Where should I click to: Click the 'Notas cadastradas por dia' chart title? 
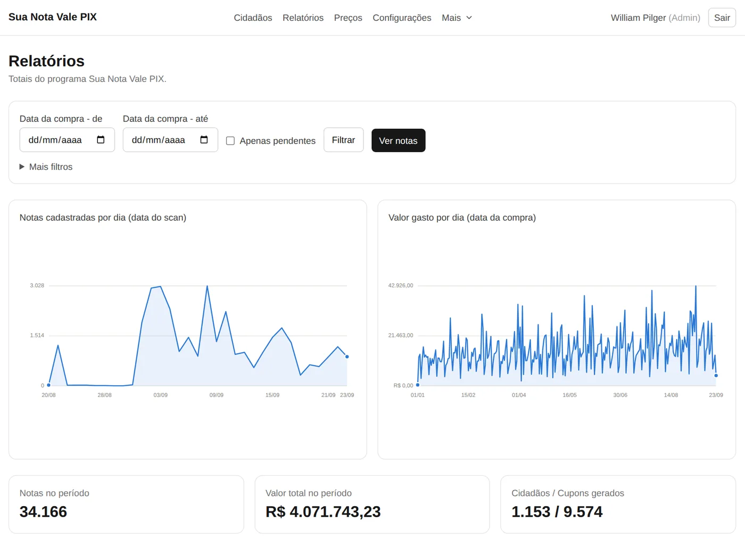[x=103, y=218]
